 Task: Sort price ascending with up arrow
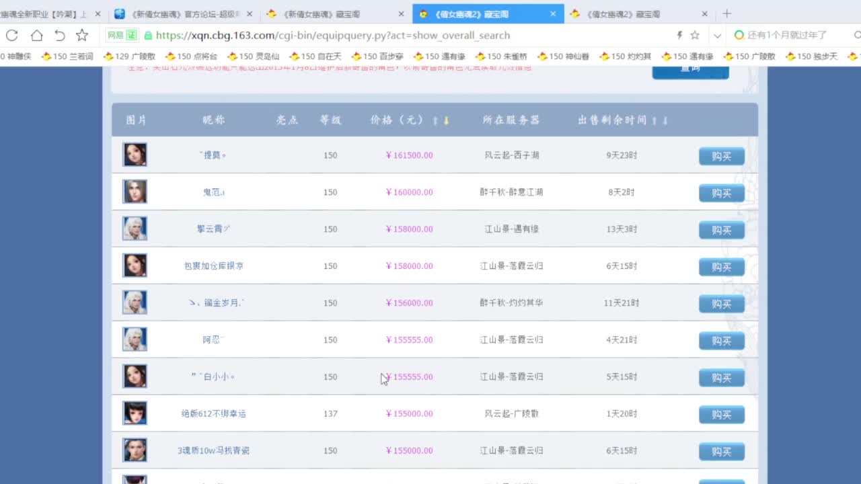click(435, 121)
